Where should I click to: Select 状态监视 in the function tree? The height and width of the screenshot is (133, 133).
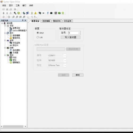tap(16, 43)
